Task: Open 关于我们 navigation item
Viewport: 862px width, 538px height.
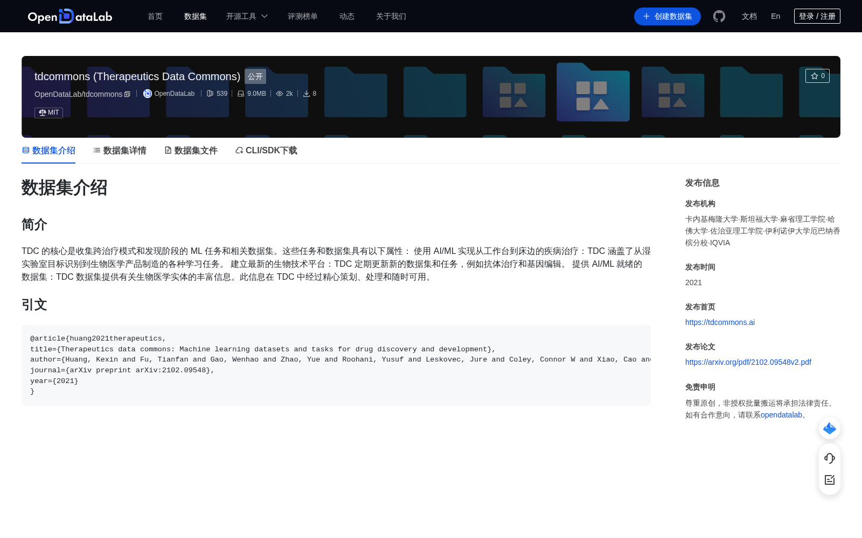Action: point(391,16)
